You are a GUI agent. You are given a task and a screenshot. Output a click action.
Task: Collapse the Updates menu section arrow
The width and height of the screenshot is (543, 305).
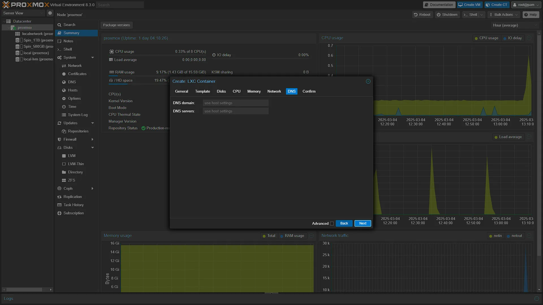(92, 123)
